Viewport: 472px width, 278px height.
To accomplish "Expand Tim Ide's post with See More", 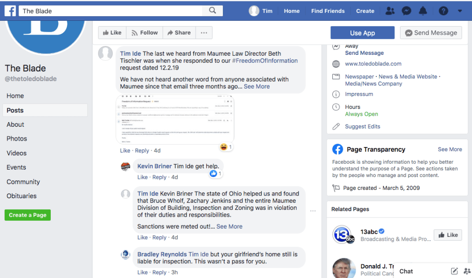I will pyautogui.click(x=257, y=86).
